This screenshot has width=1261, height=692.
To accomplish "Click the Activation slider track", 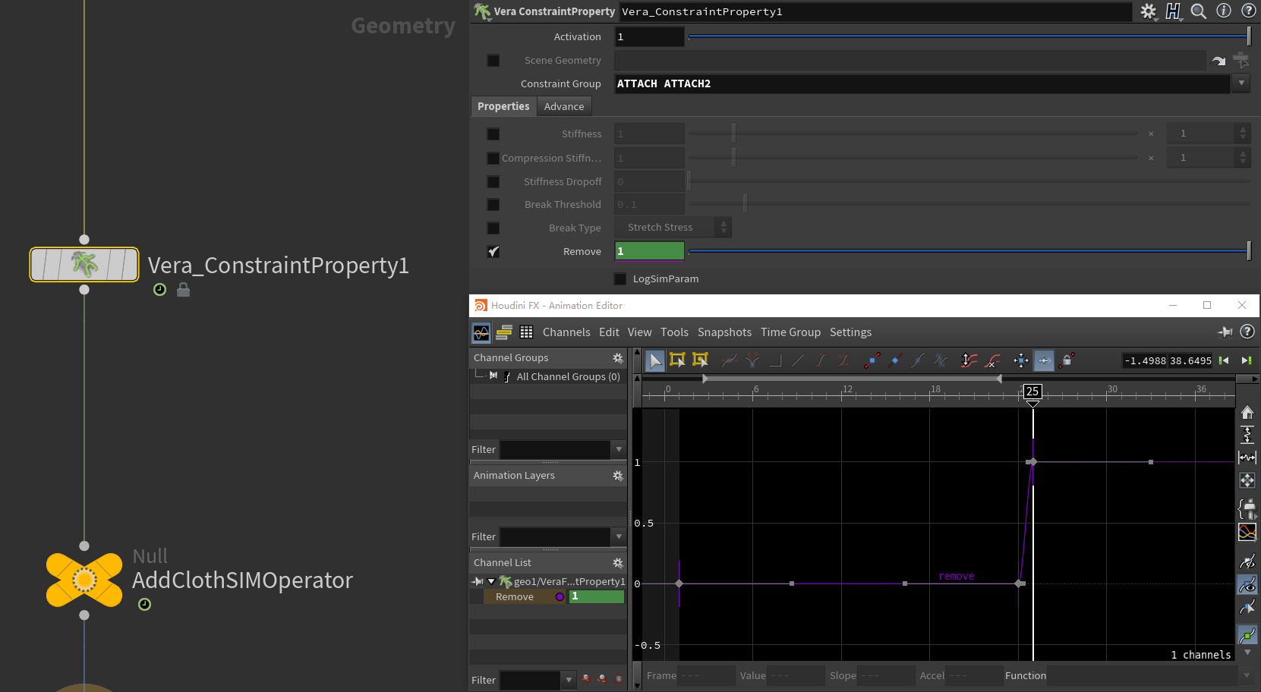I will pos(969,36).
